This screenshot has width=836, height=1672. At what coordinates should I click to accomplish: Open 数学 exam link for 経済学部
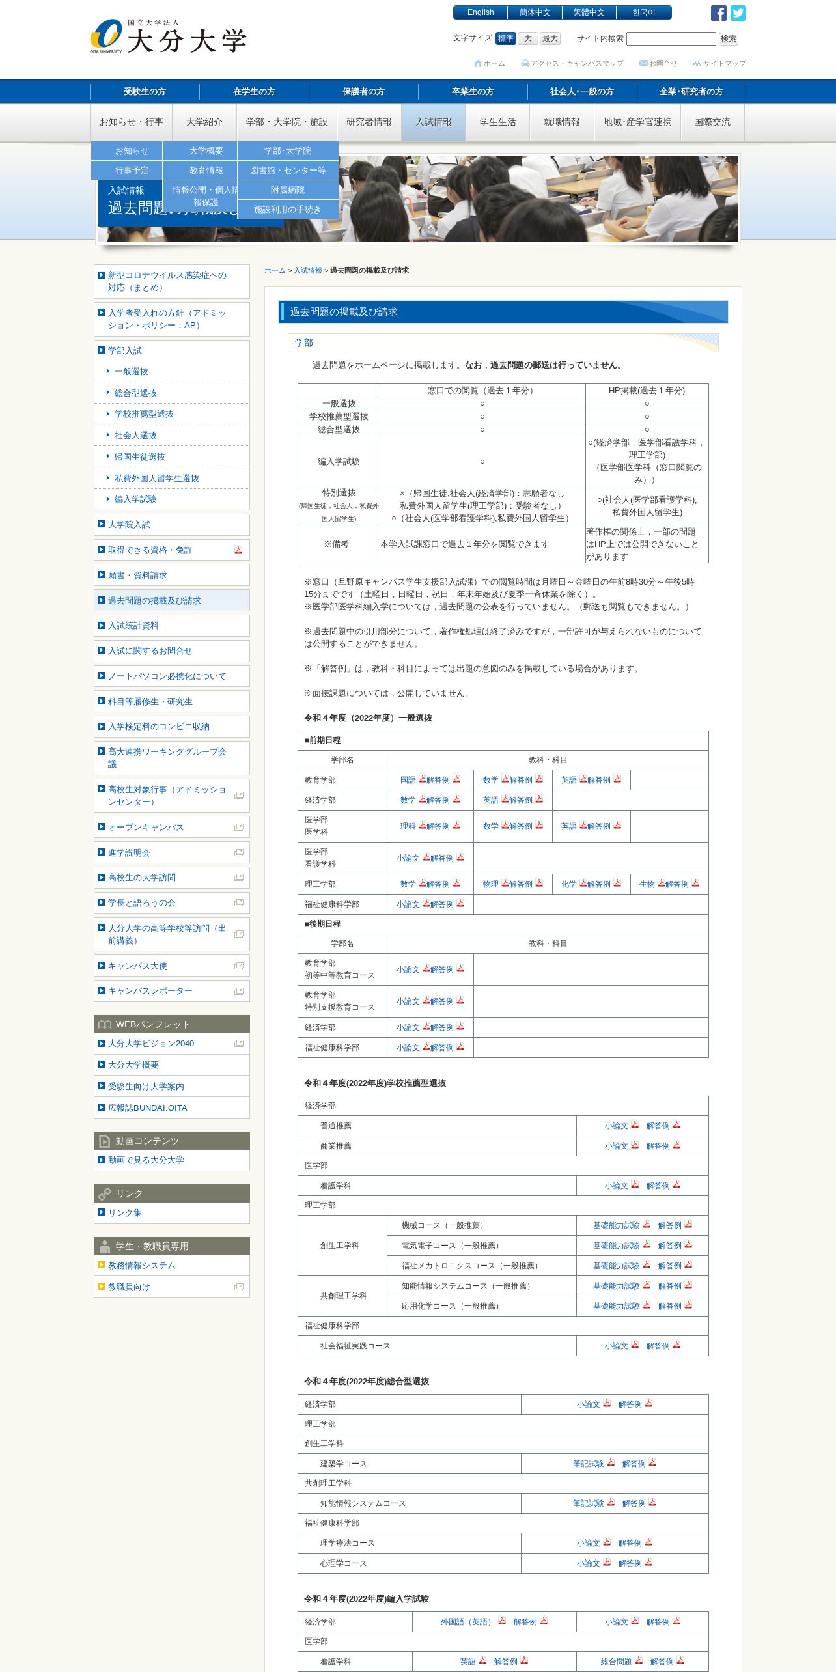click(x=408, y=800)
